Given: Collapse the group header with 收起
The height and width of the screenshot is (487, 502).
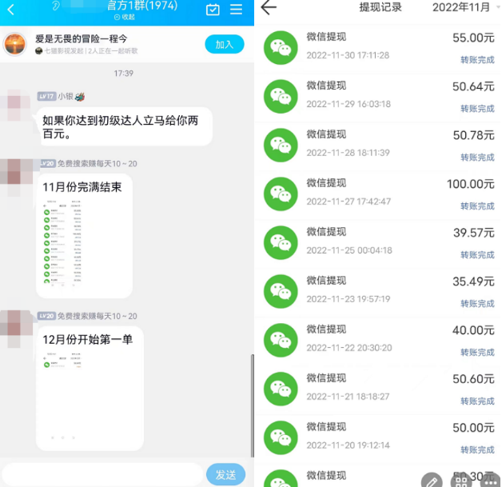Looking at the screenshot, I should tap(124, 17).
